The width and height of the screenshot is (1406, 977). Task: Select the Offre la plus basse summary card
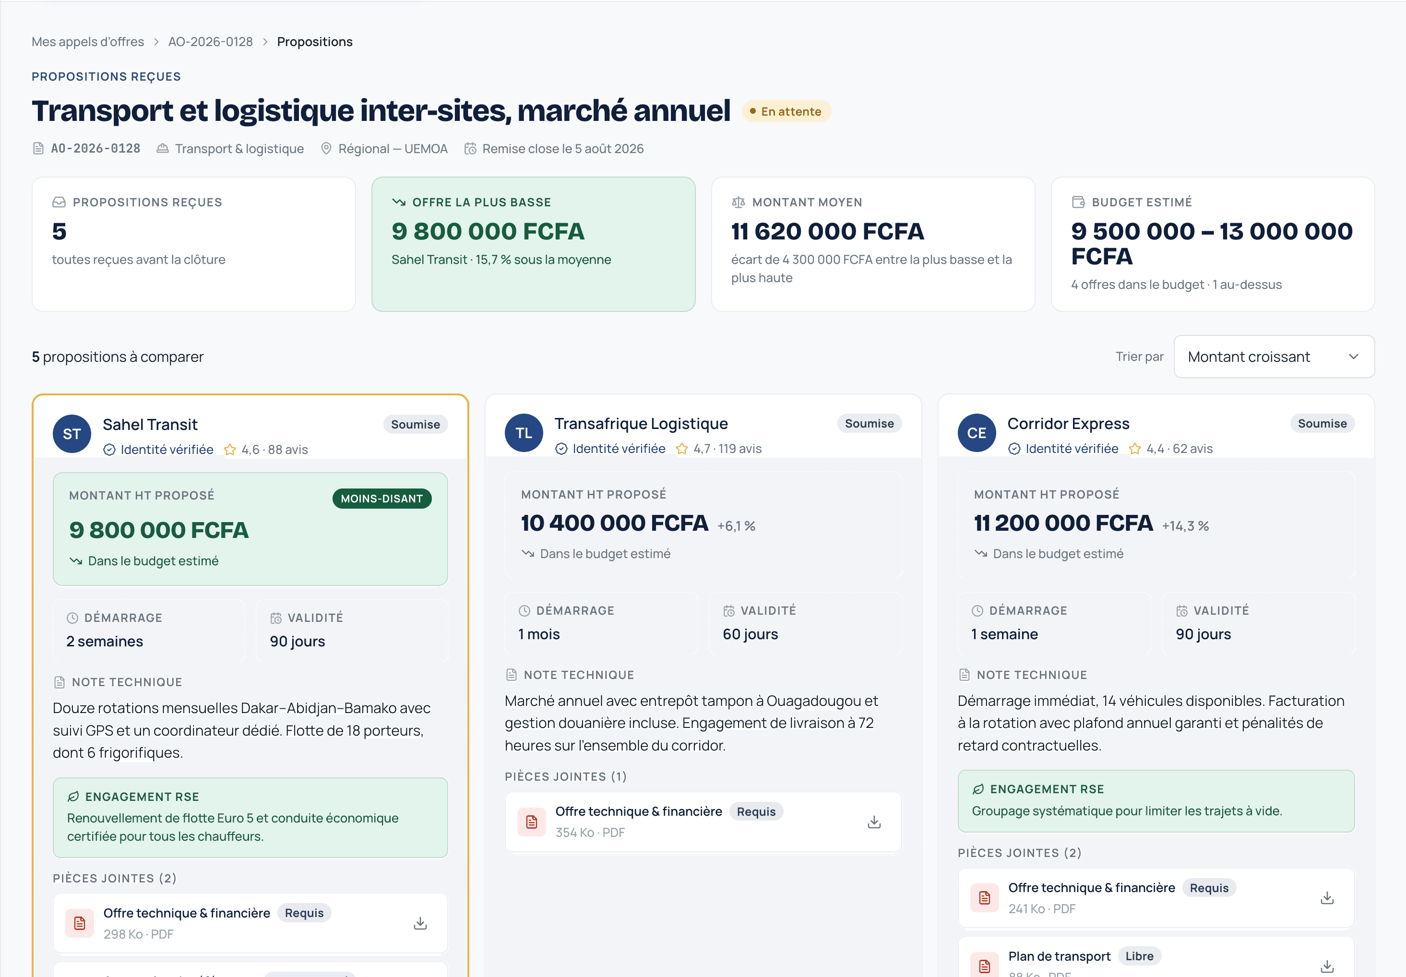pos(533,244)
